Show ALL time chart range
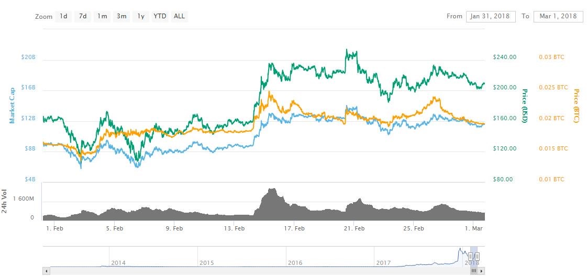This screenshot has height=279, width=587. click(x=179, y=16)
